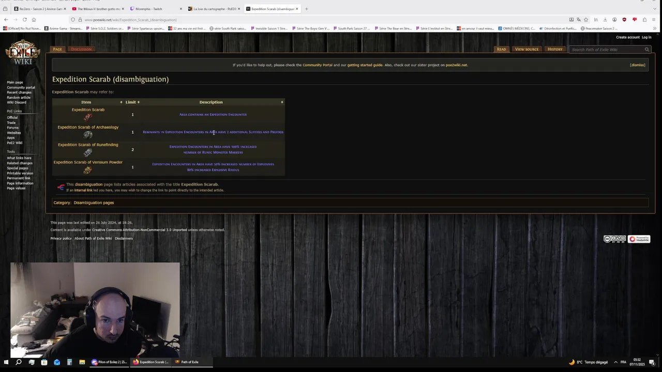This screenshot has height=372, width=662.
Task: Open the Windows Start button
Action: point(6,362)
